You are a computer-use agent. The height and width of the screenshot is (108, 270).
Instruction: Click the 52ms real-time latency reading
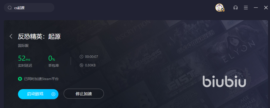(24, 58)
